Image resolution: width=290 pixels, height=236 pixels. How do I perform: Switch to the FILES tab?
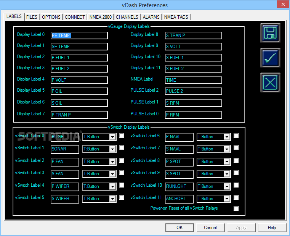pyautogui.click(x=32, y=17)
